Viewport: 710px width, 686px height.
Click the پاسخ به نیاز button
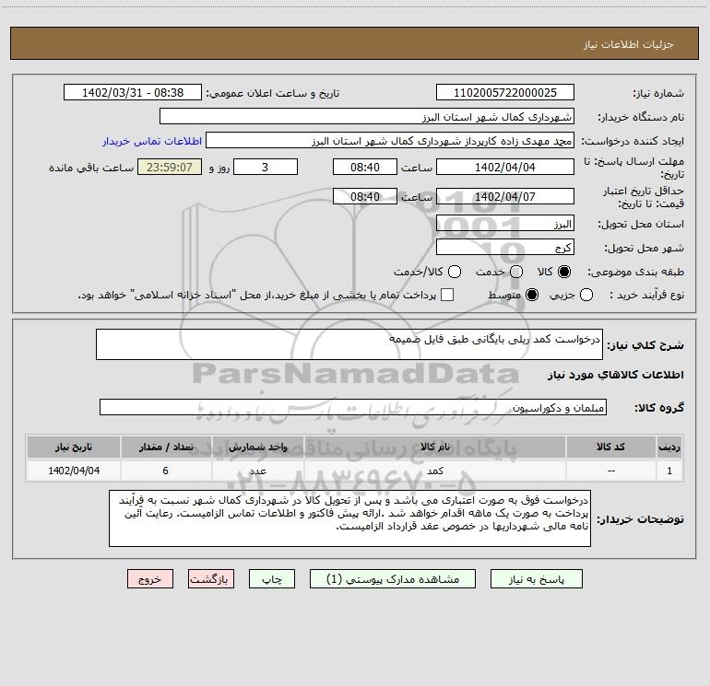pos(536,579)
